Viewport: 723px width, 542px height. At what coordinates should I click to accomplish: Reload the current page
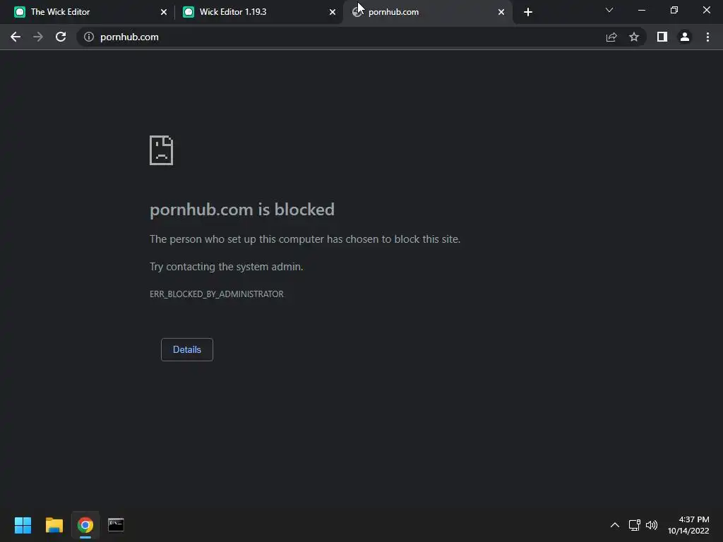61,37
